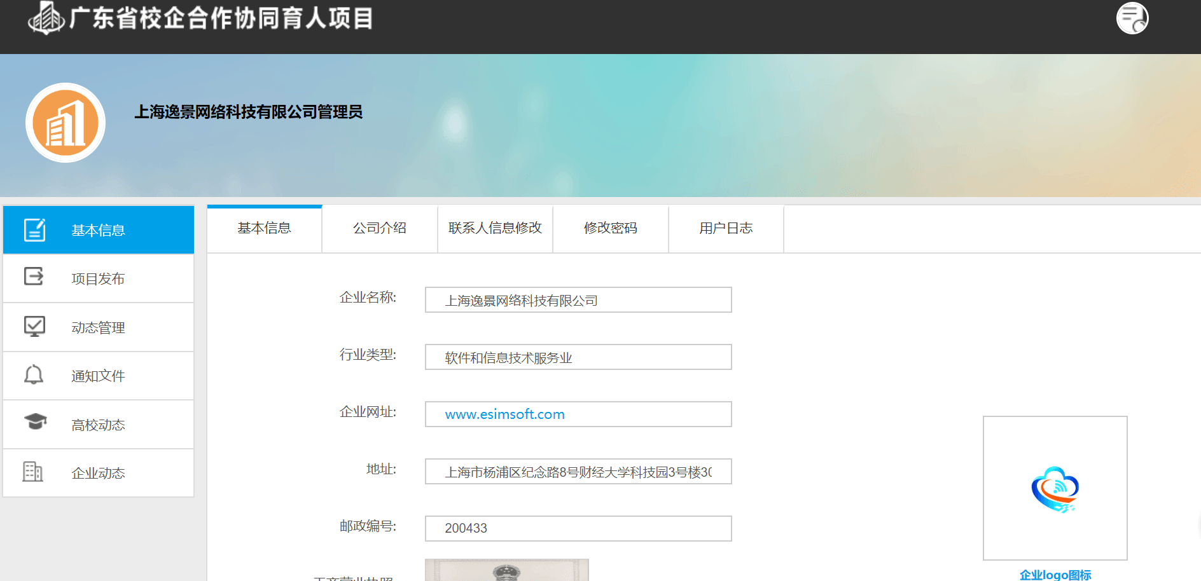Click the 动态管理 monitor checkmark icon

pyautogui.click(x=34, y=326)
